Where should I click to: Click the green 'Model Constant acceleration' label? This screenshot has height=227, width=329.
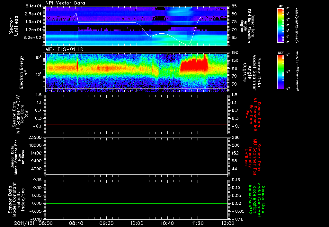click(256, 199)
